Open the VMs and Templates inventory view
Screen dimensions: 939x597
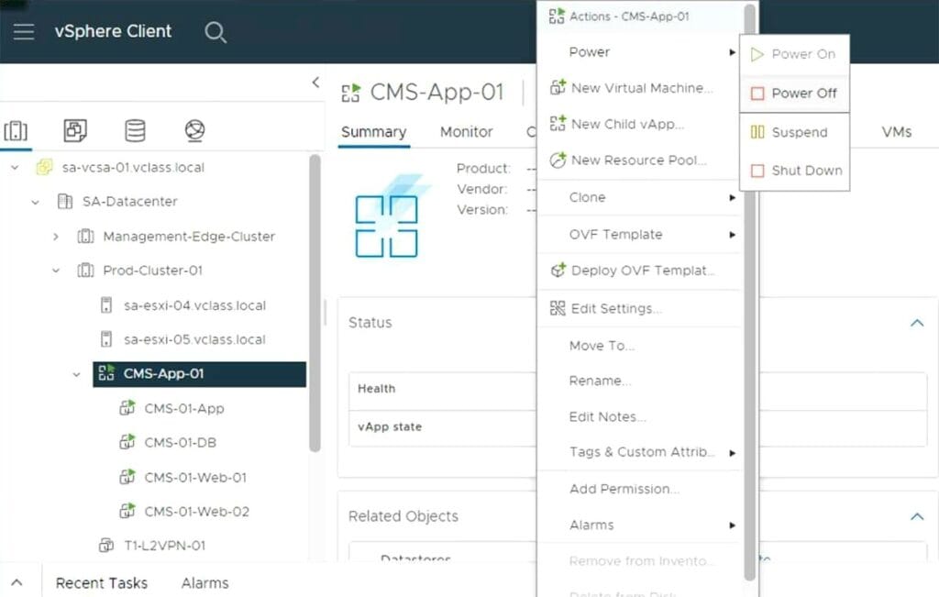tap(74, 130)
